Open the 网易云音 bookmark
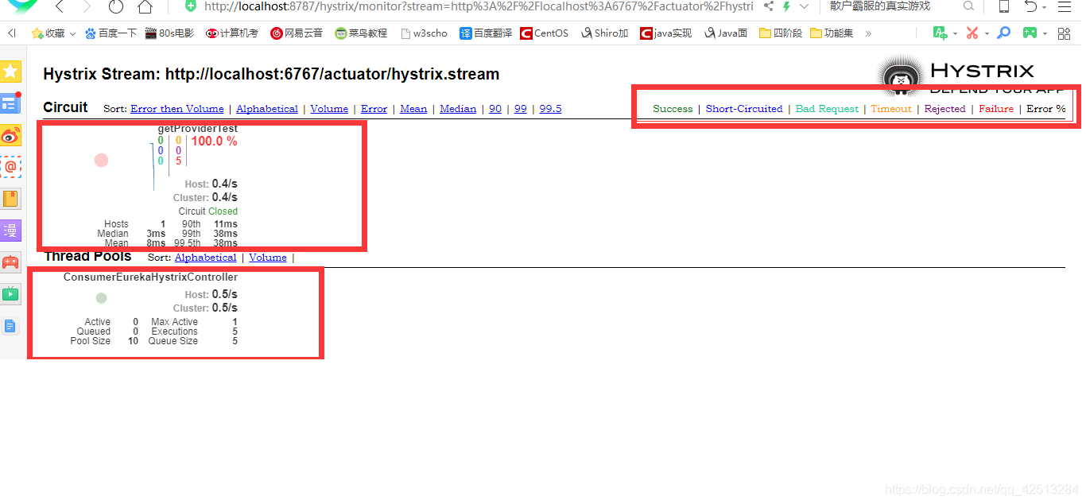The height and width of the screenshot is (504, 1086). pyautogui.click(x=297, y=33)
